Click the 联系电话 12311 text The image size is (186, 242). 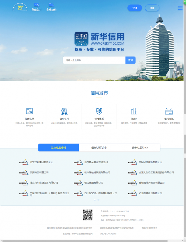[x=108, y=211]
